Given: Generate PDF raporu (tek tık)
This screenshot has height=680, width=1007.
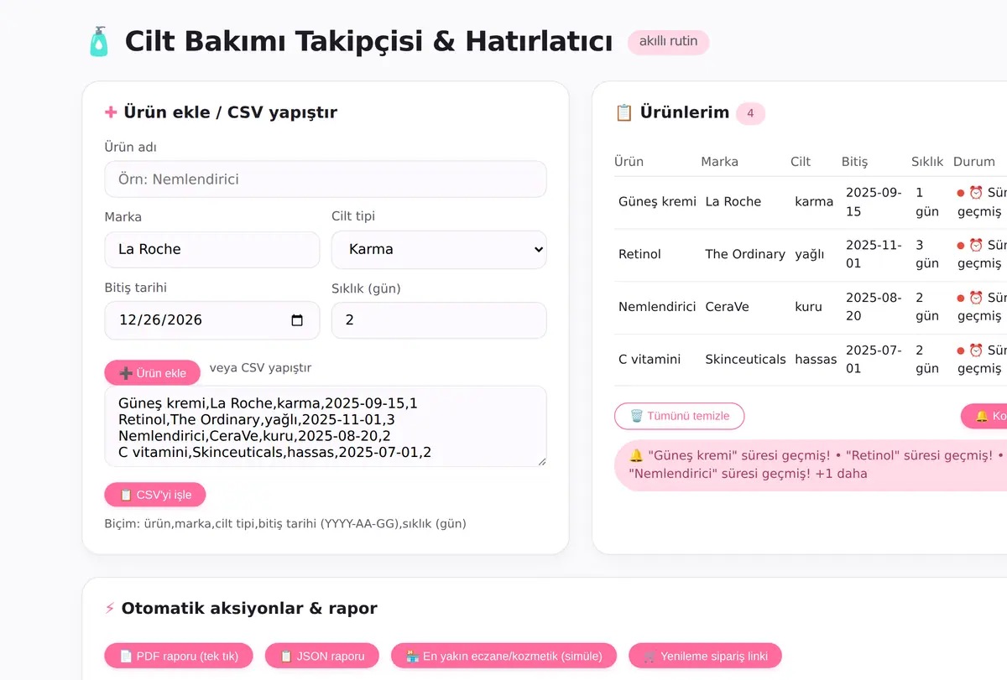Looking at the screenshot, I should tap(179, 656).
